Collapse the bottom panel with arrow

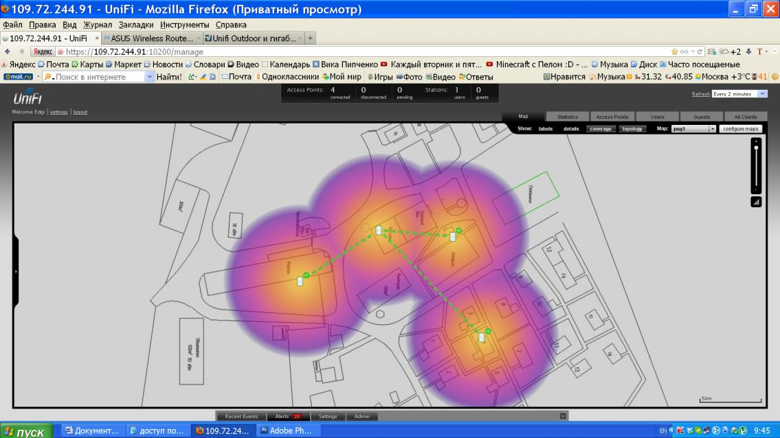[563, 416]
